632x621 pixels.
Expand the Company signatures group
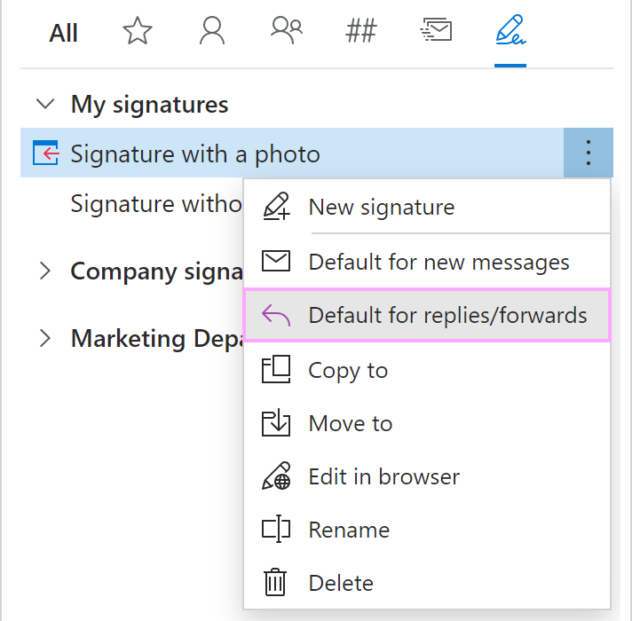coord(45,271)
